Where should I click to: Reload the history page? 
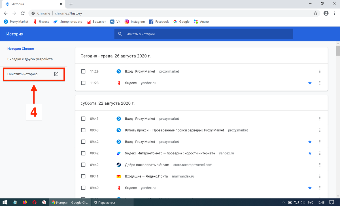click(23, 13)
